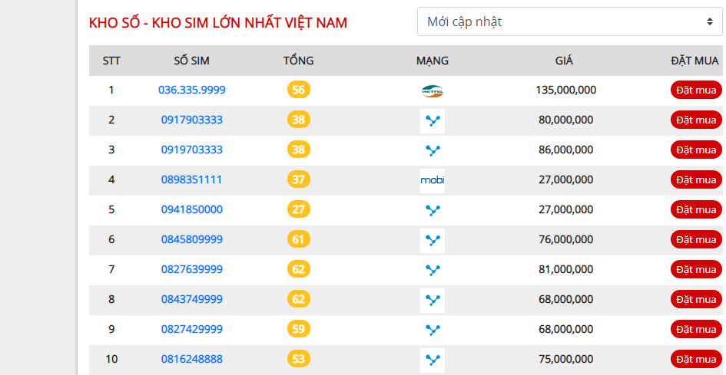This screenshot has height=375, width=726.
Task: Open the 'Mới cập nhật' sort dropdown
Action: pos(569,21)
